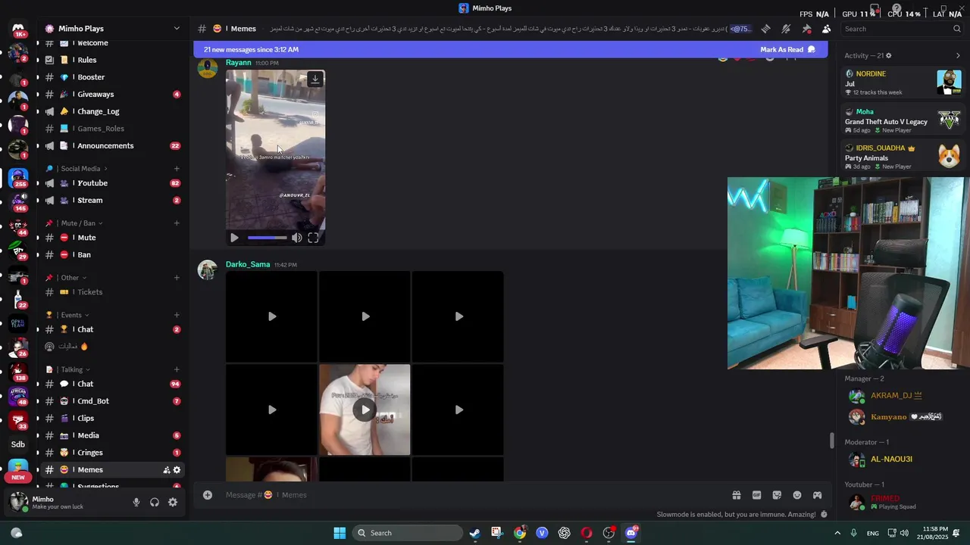This screenshot has height=545, width=970.
Task: Play Rayann's video
Action: tap(234, 238)
